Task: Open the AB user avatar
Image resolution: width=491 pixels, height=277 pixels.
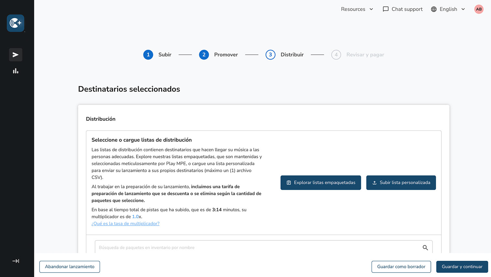Action: (x=479, y=9)
